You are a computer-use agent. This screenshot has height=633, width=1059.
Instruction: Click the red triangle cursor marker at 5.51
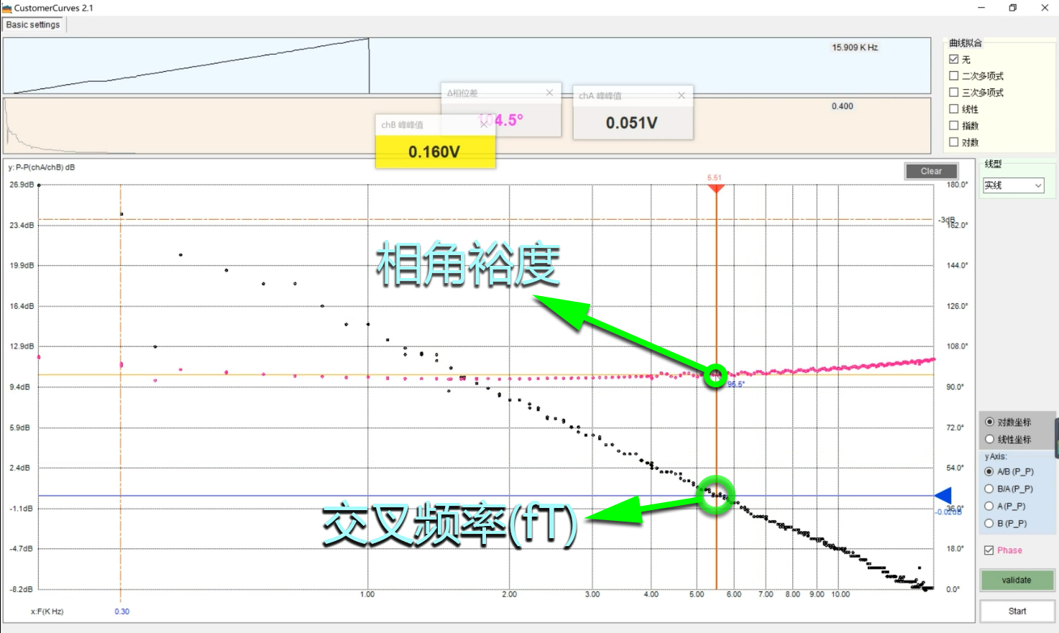point(716,188)
